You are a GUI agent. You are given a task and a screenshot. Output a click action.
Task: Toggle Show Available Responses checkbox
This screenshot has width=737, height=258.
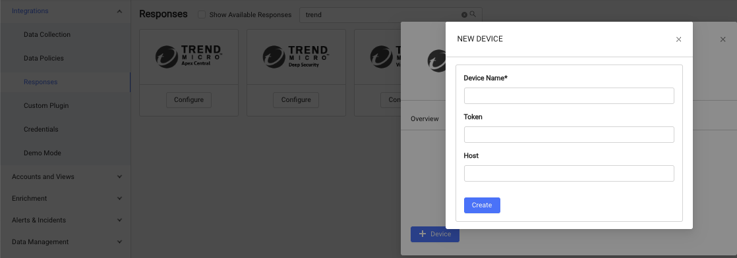click(x=202, y=14)
